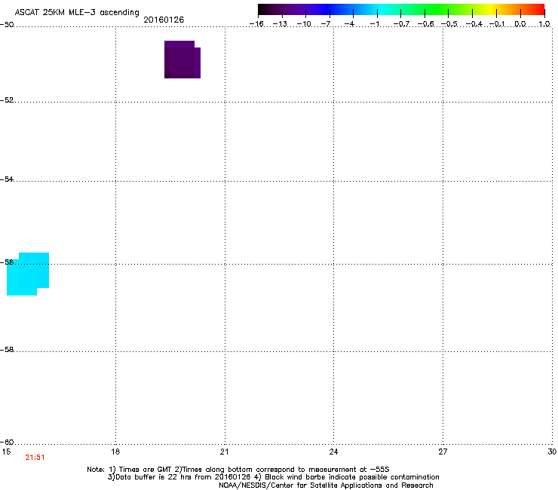
Task: Click the red timestamp '21:51'
Action: point(35,458)
